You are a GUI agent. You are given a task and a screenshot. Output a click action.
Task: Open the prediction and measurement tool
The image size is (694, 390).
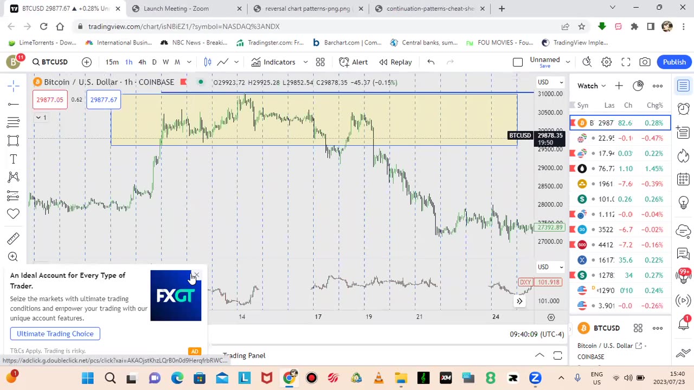point(14,196)
